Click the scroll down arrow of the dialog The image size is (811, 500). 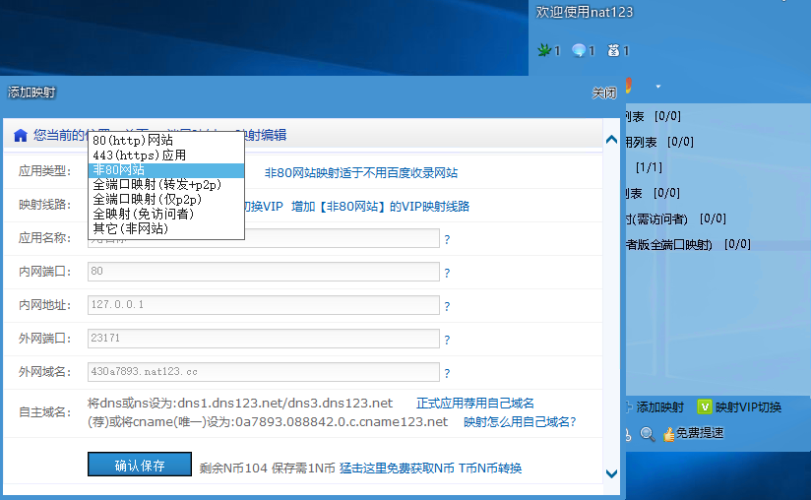(x=611, y=473)
